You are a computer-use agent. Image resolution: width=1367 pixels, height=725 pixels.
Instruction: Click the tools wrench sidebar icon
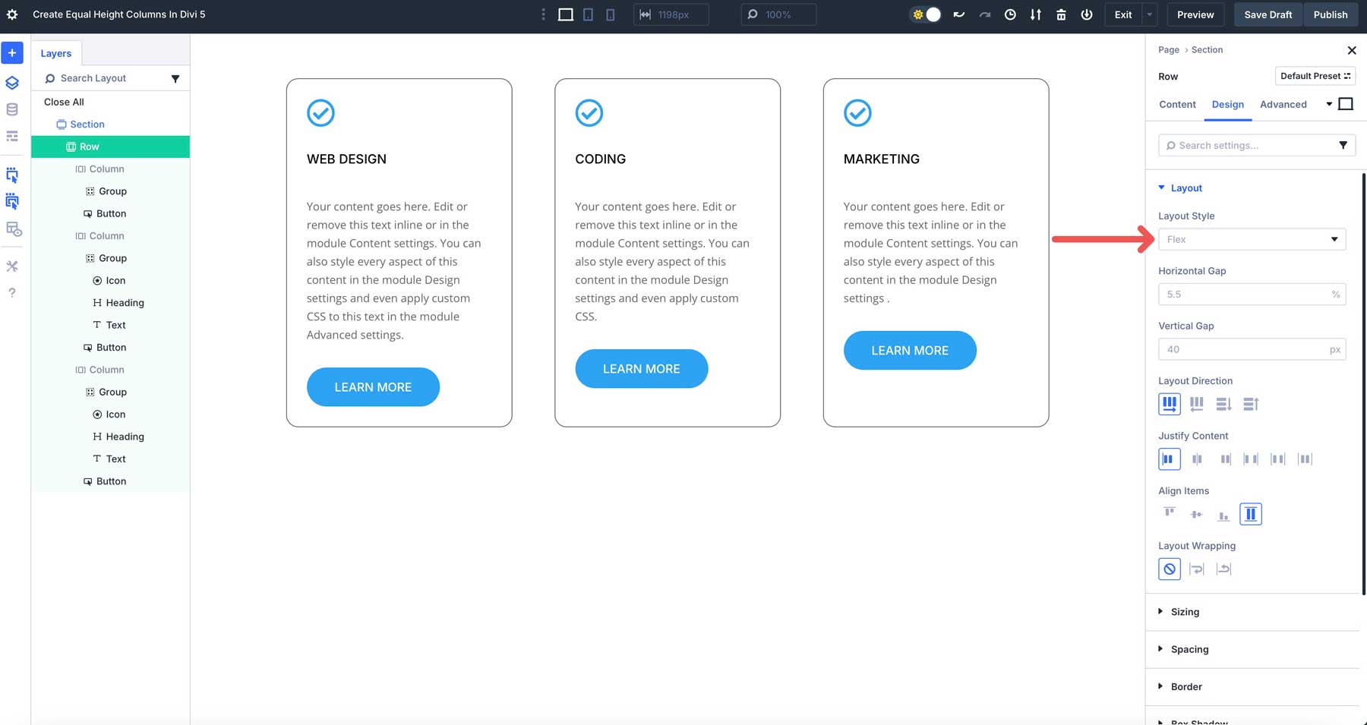click(12, 266)
